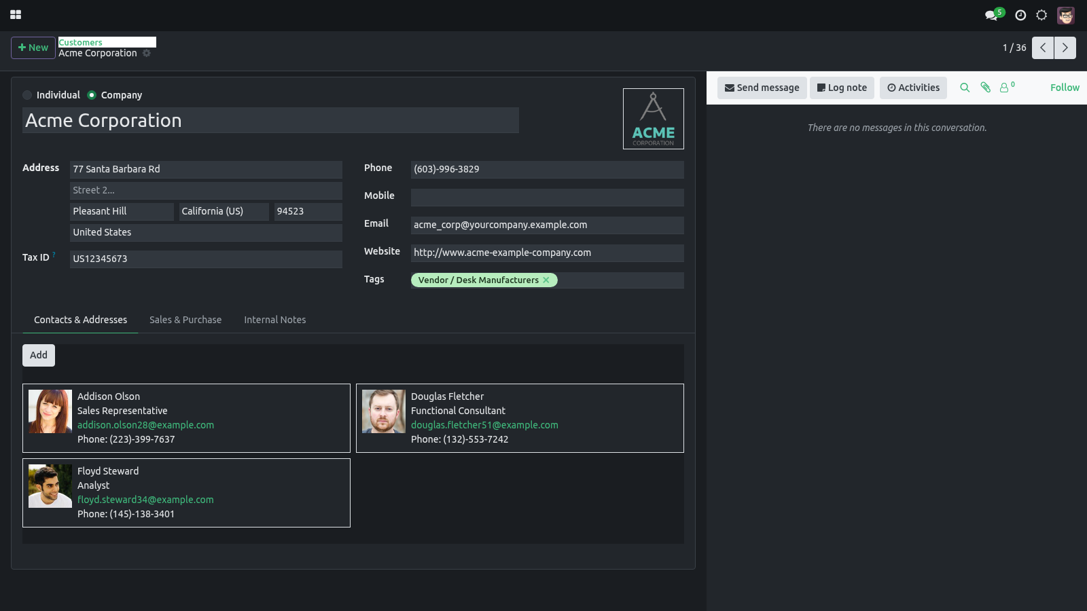Create a New record
Image resolution: width=1087 pixels, height=611 pixels.
pos(33,48)
